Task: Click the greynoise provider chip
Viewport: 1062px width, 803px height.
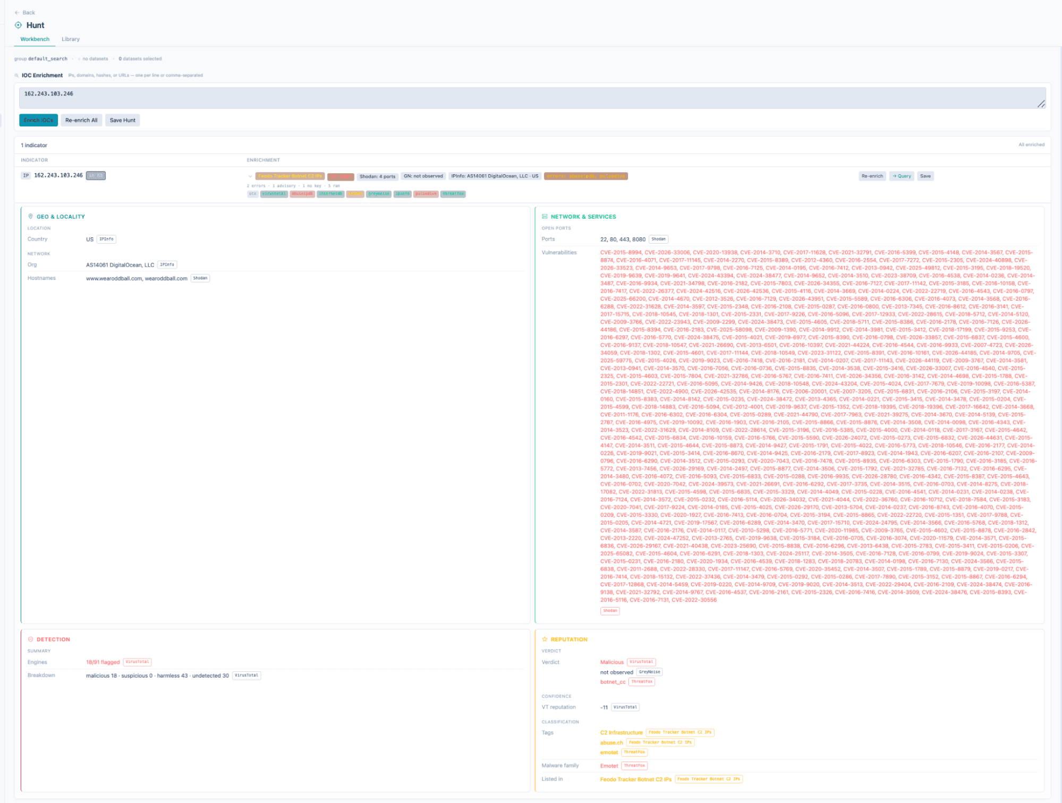Action: point(378,194)
